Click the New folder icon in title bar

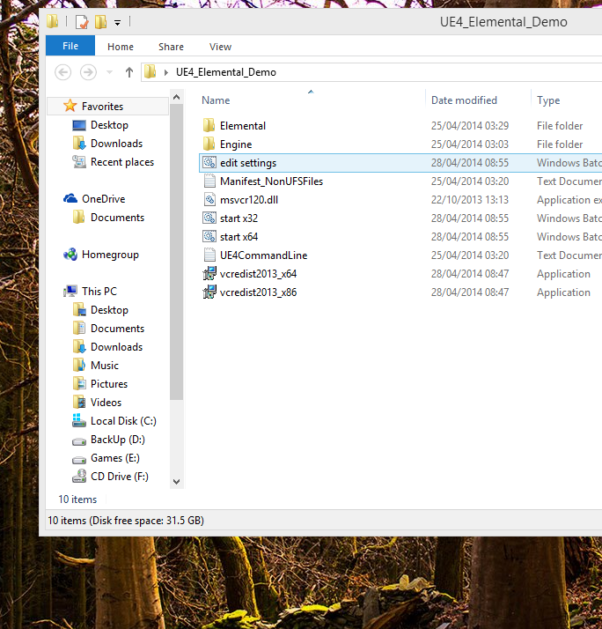(100, 22)
